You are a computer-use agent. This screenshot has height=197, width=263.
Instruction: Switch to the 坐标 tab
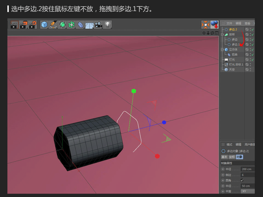point(232,157)
